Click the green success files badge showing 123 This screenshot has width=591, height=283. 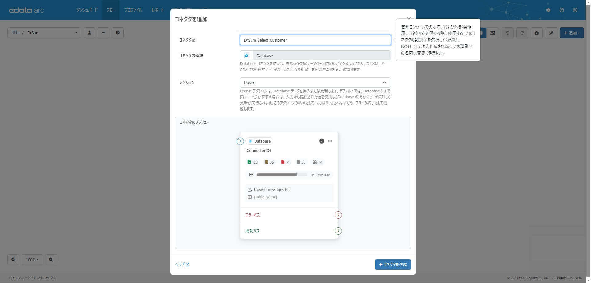click(x=252, y=162)
